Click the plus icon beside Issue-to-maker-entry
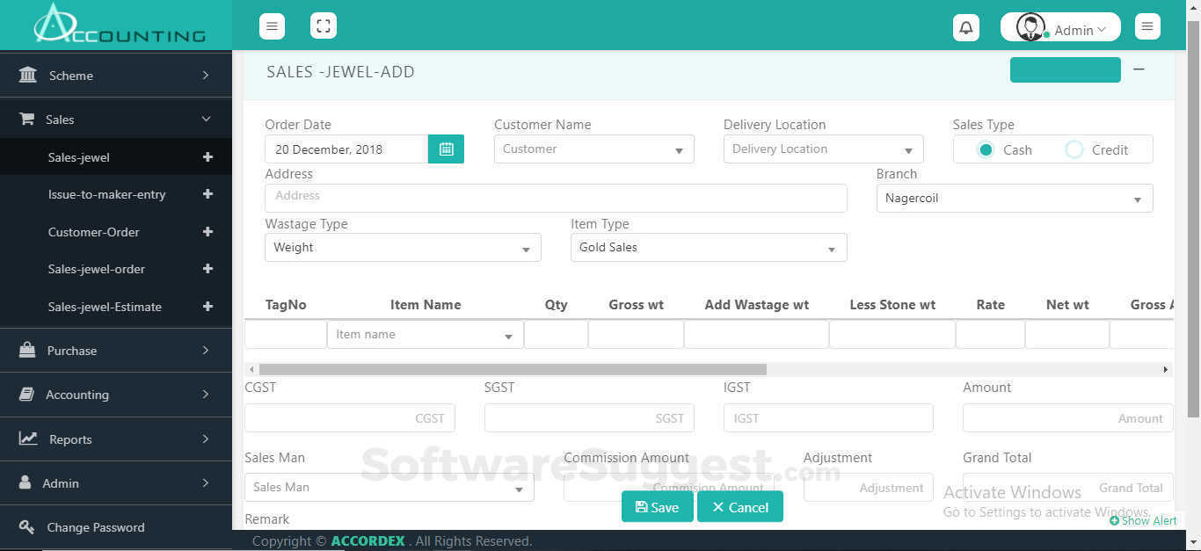Screen dimensions: 1201x551 pyautogui.click(x=207, y=194)
